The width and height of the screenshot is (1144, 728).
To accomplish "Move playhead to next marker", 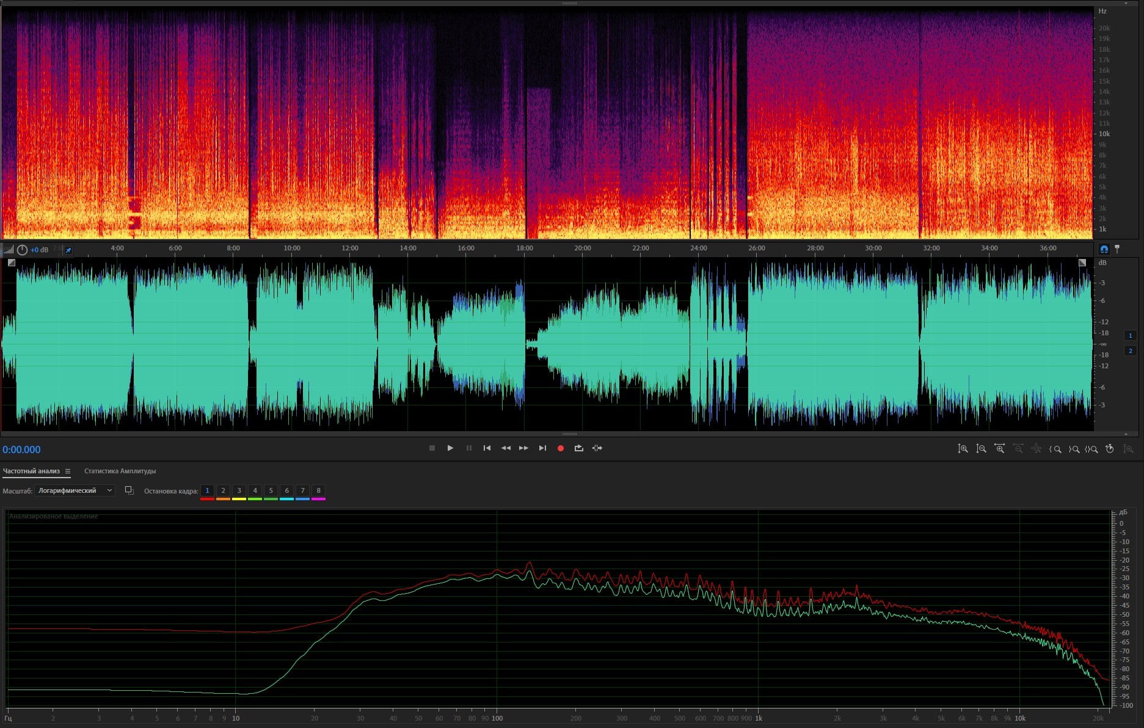I will point(542,448).
